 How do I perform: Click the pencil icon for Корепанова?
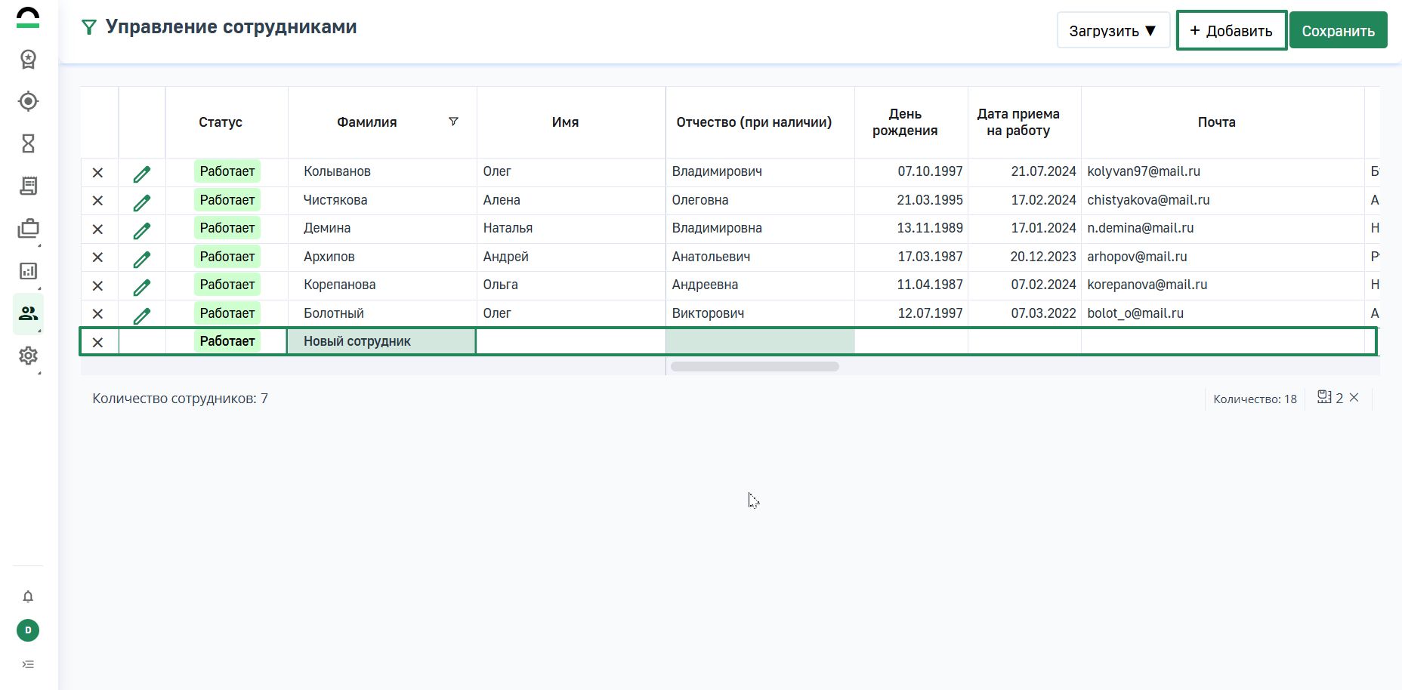point(141,287)
